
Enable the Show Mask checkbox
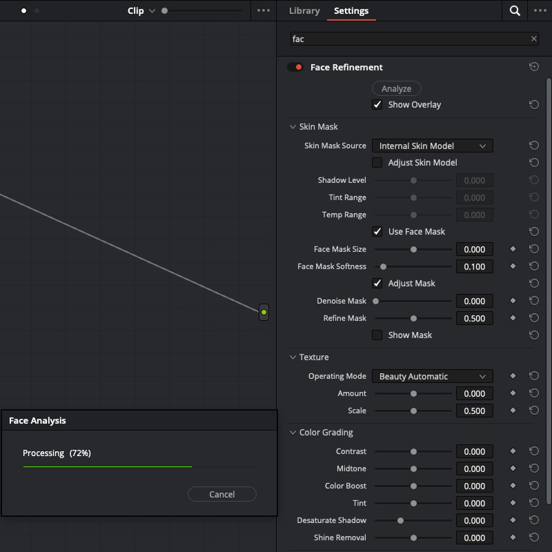click(377, 335)
